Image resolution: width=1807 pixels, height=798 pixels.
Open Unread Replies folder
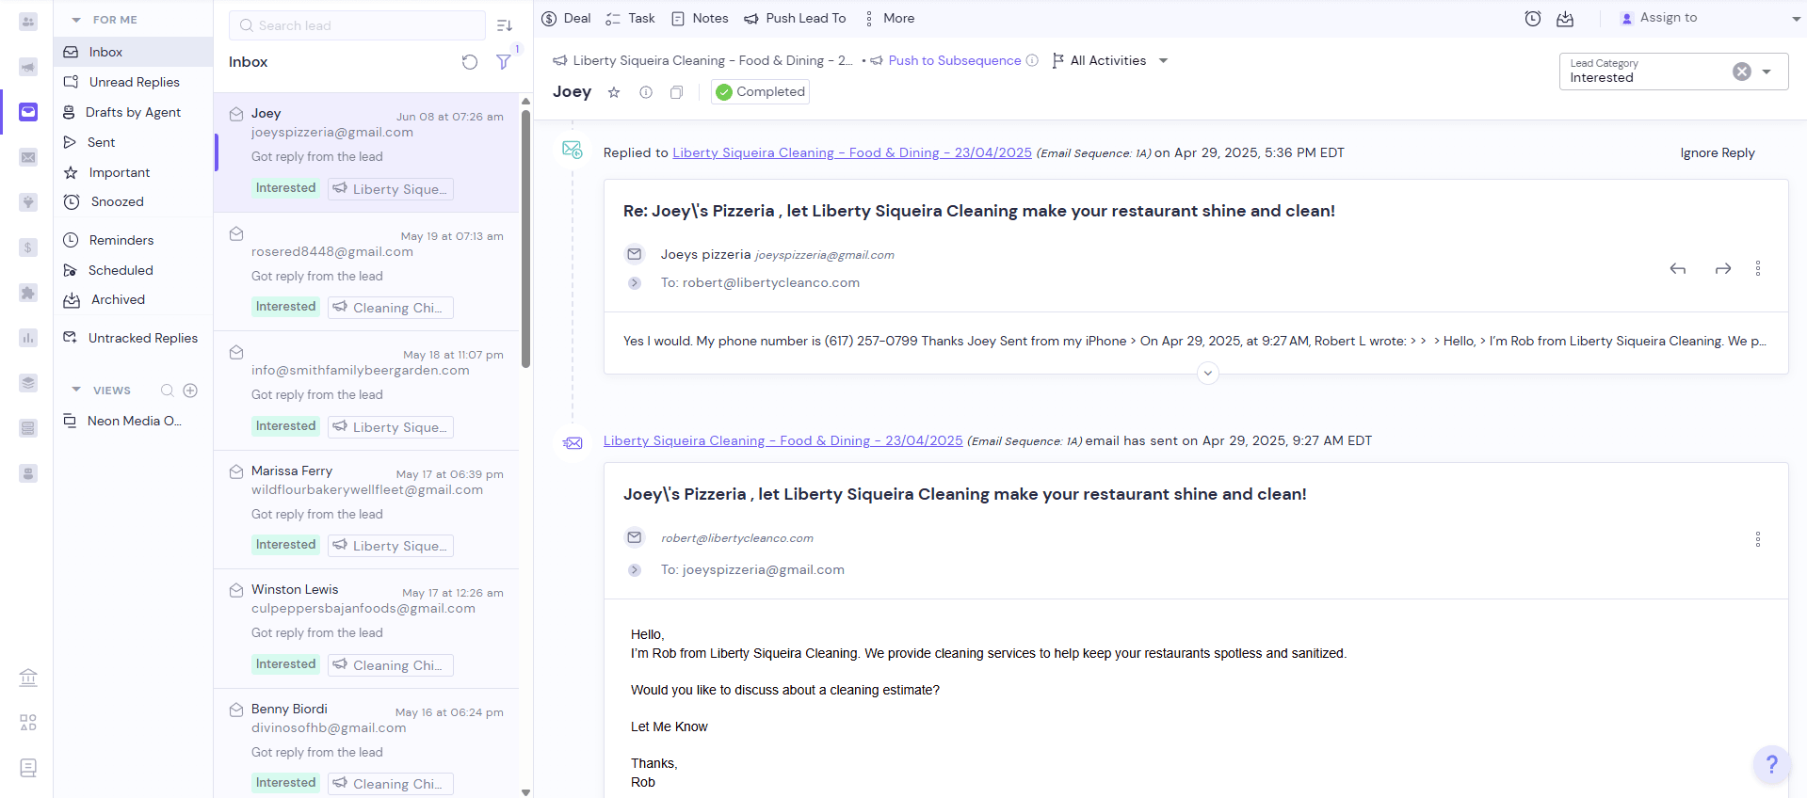point(134,82)
